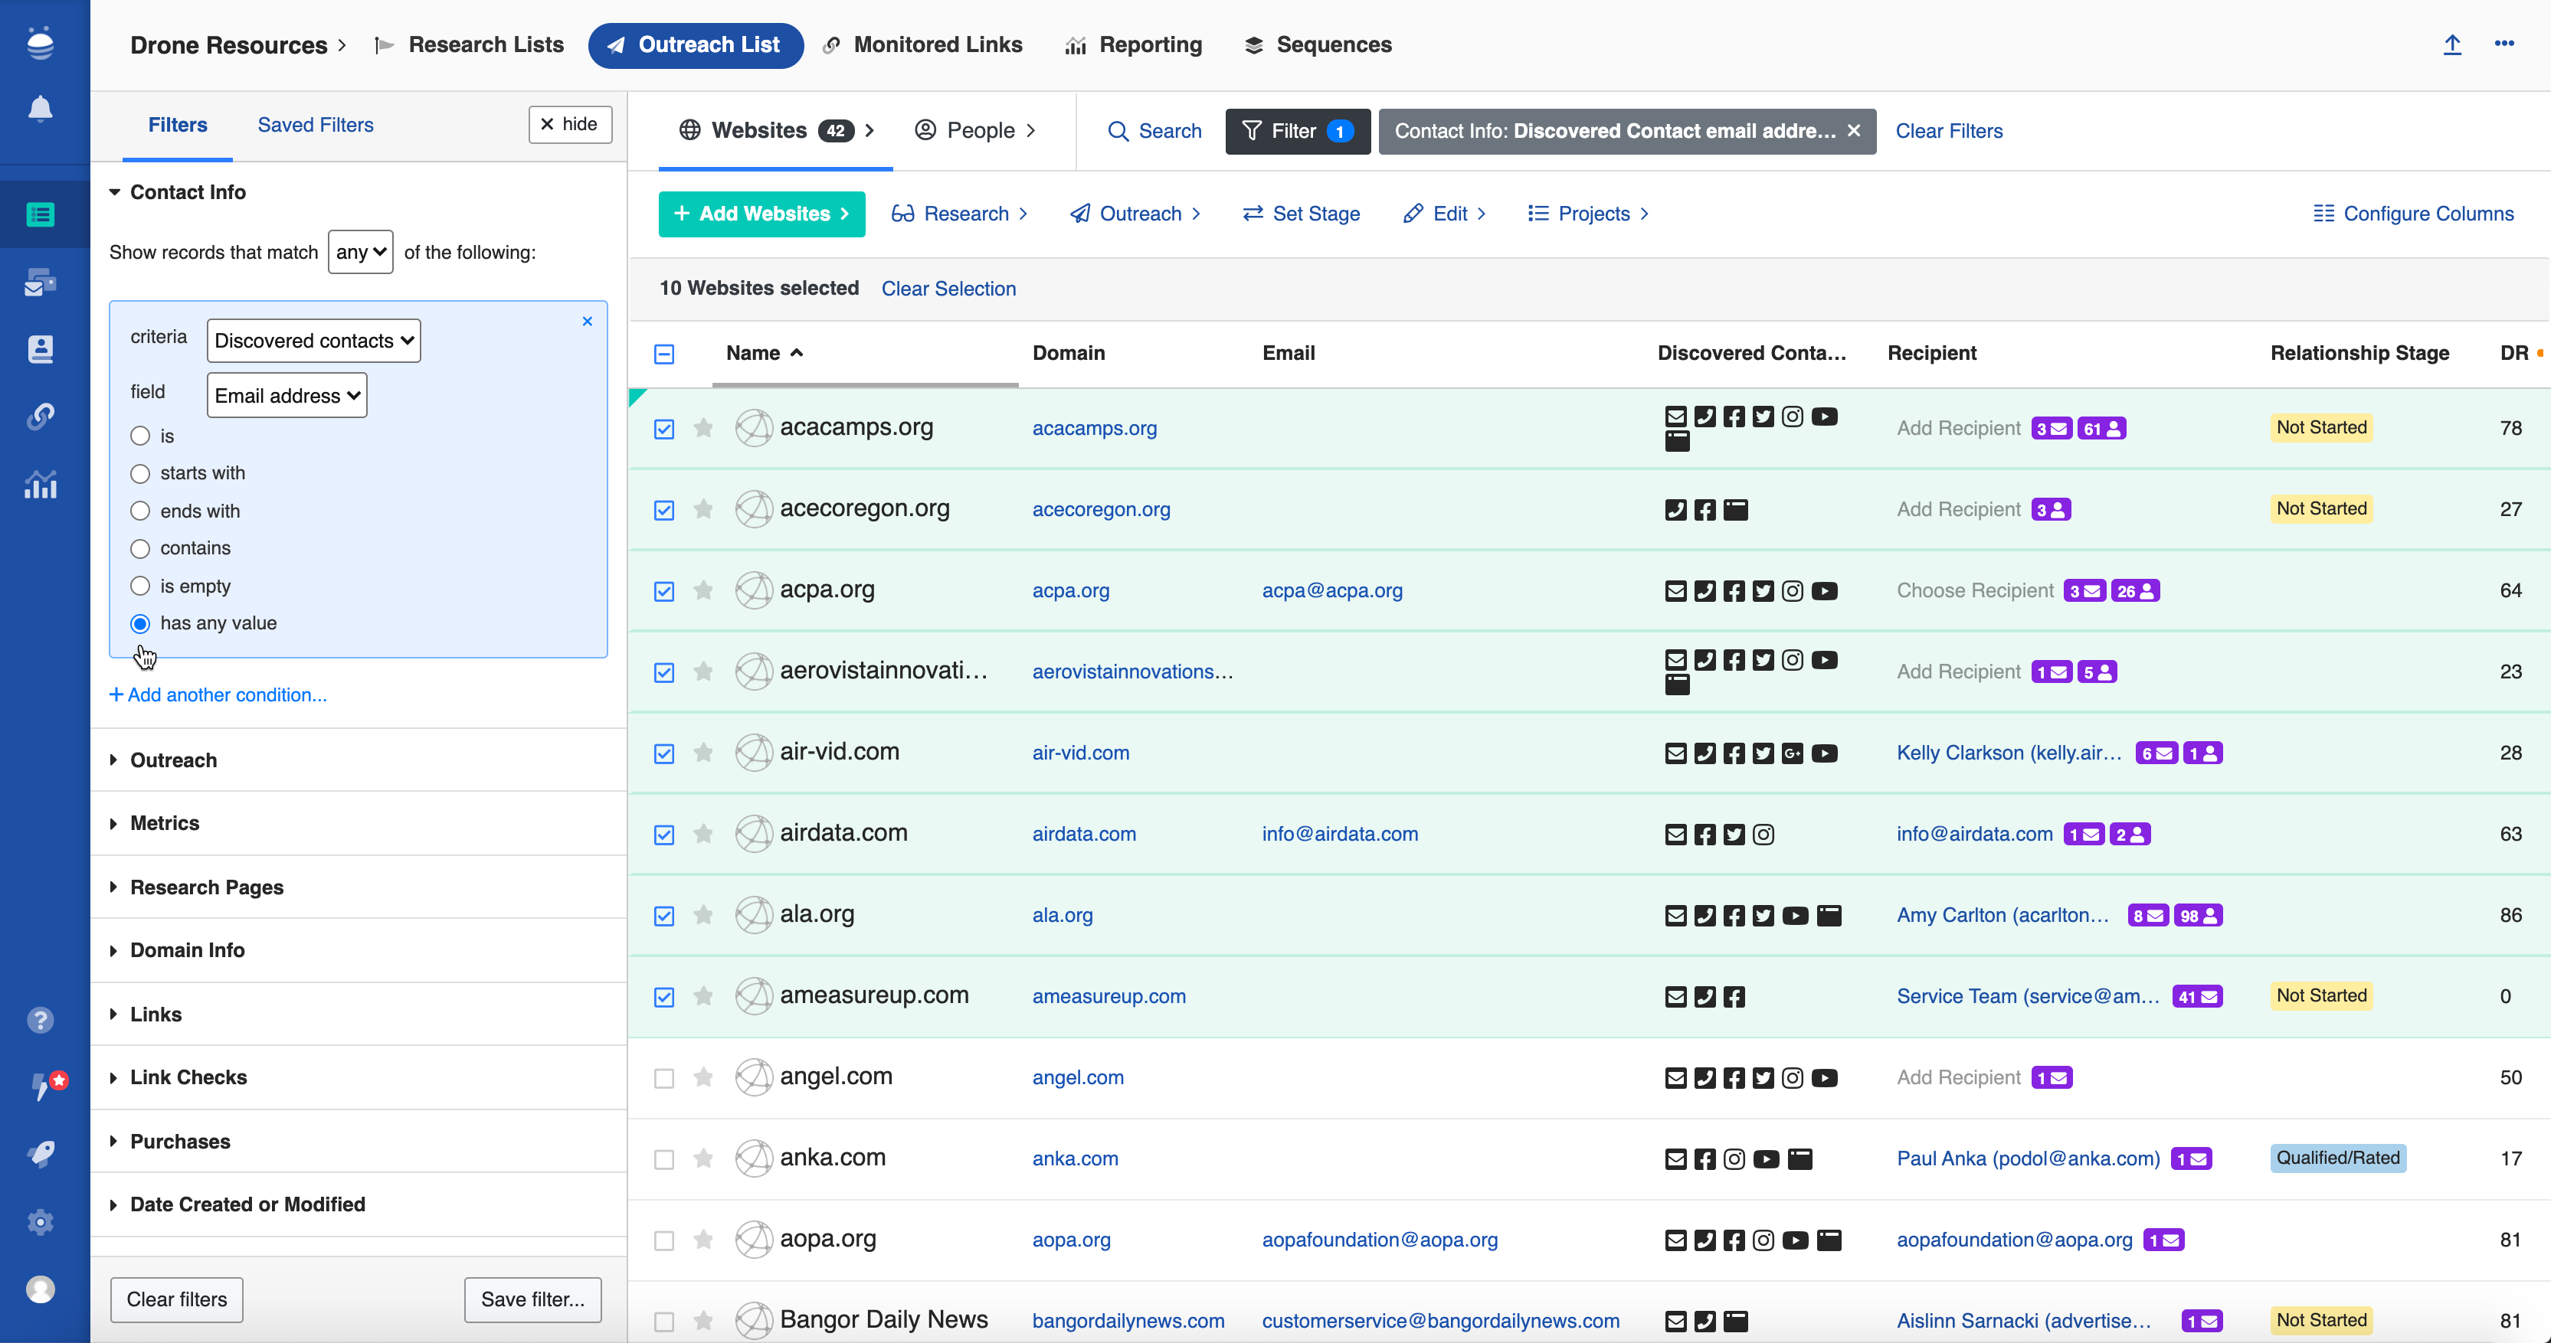The height and width of the screenshot is (1343, 2551).
Task: Click the link icon in left sidebar
Action: pyautogui.click(x=40, y=416)
